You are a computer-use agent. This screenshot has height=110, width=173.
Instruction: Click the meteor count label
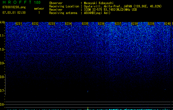click(x=39, y=9)
